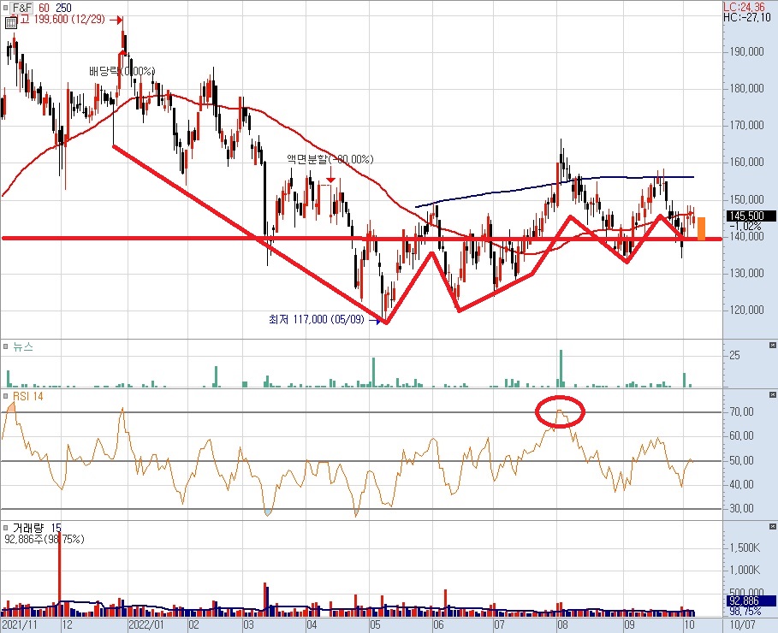The height and width of the screenshot is (633, 778).
Task: Click the 60.00 RSI axis label
Action: click(741, 435)
